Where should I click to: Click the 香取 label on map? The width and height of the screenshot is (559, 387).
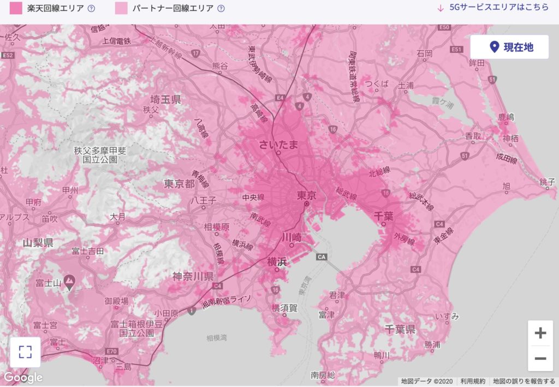(x=473, y=136)
